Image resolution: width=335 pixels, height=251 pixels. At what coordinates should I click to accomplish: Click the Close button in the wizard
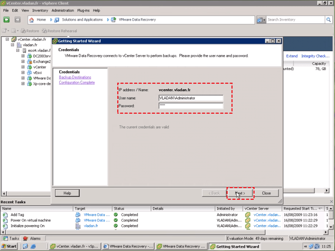266,193
